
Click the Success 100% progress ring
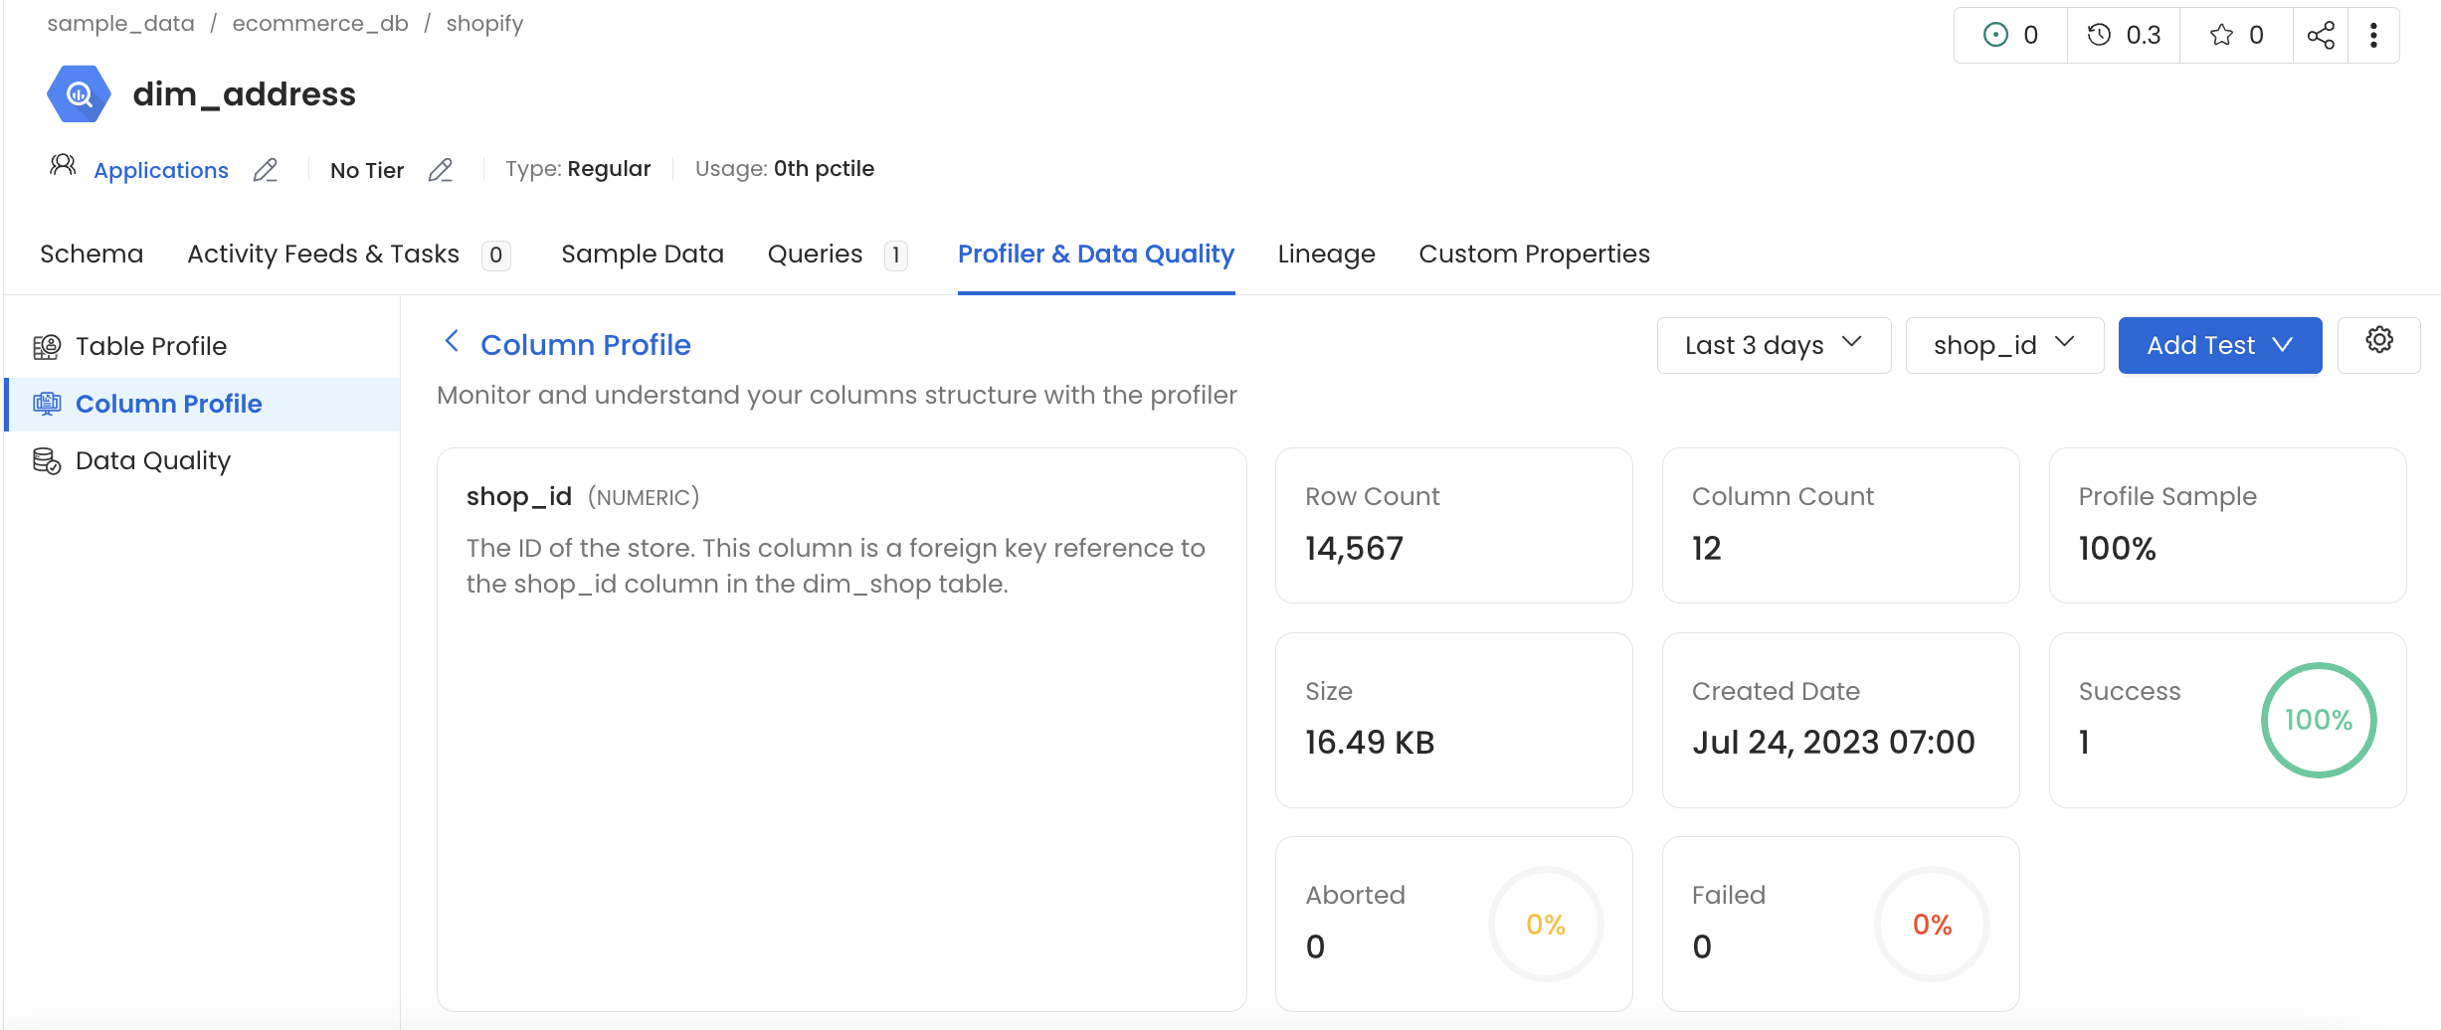pos(2318,720)
